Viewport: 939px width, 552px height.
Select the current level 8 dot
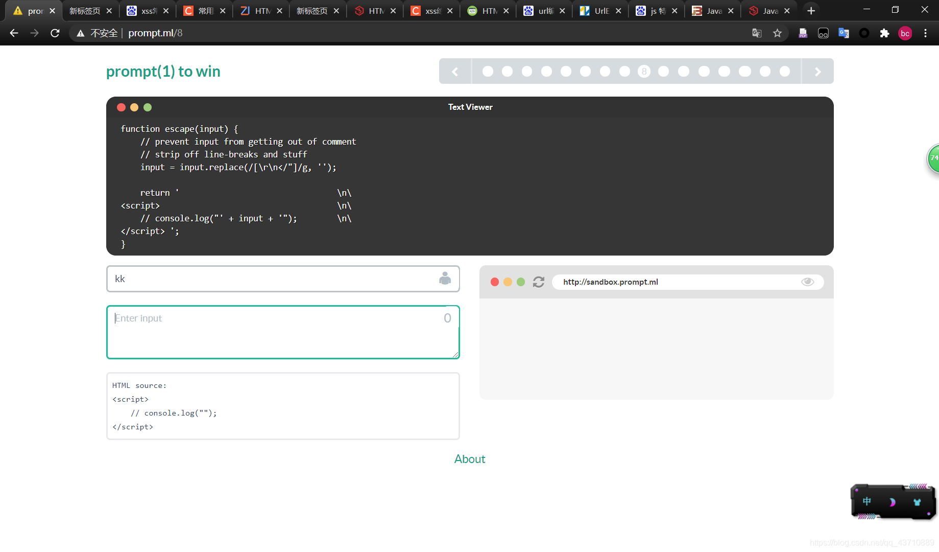click(644, 72)
